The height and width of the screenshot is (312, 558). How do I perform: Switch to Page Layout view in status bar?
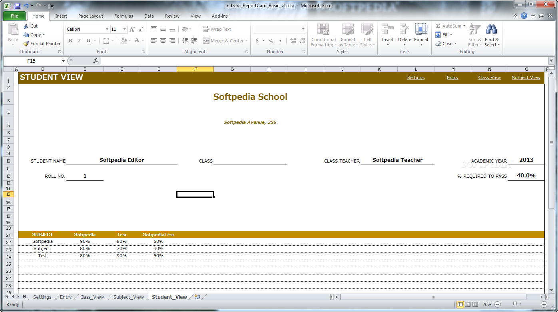(x=468, y=304)
